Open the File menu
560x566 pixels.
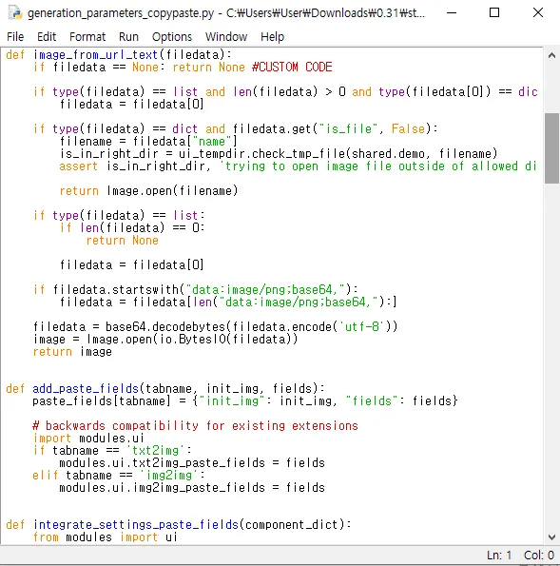15,36
